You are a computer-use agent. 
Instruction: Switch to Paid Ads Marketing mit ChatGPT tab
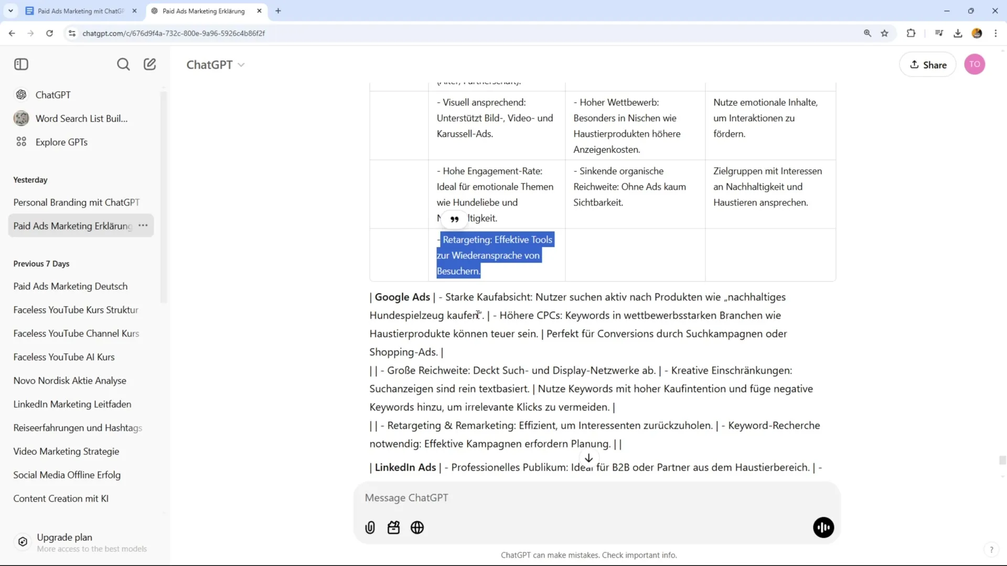(80, 11)
